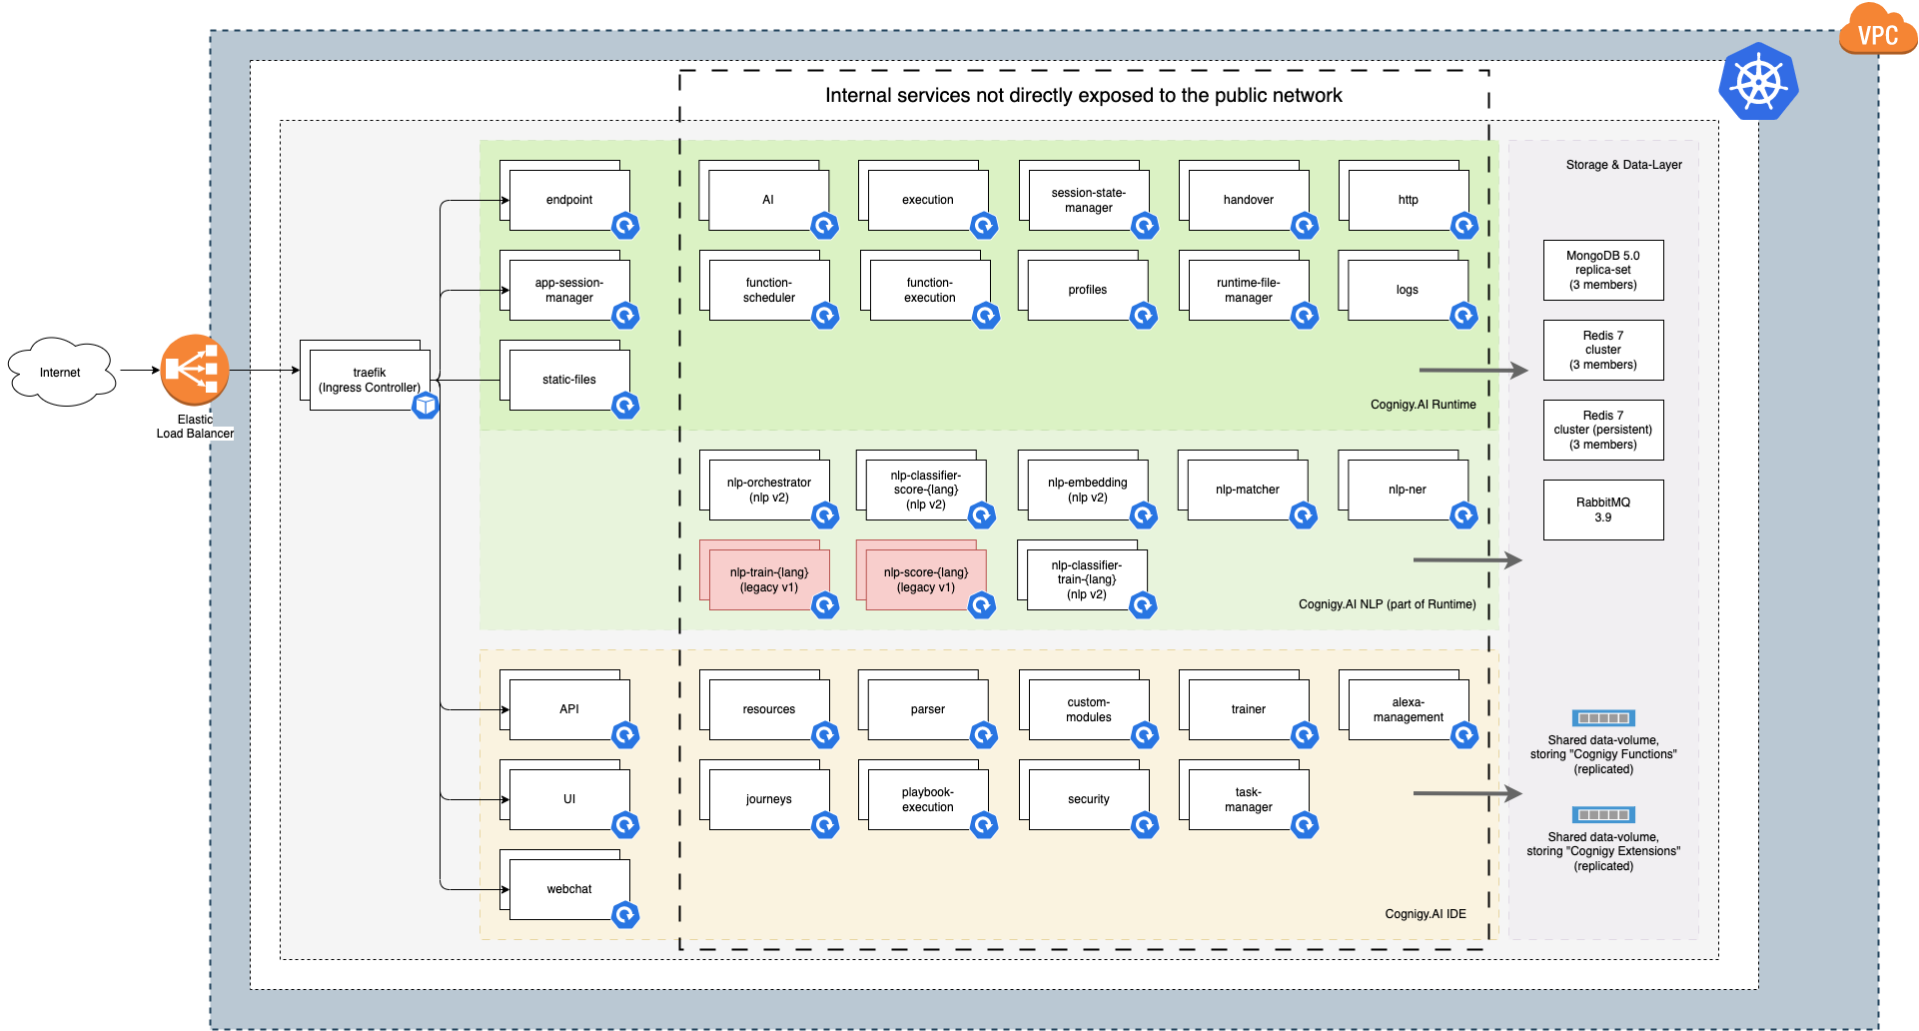1919x1031 pixels.
Task: Click deployment icon on alexa-management box
Action: click(1464, 735)
